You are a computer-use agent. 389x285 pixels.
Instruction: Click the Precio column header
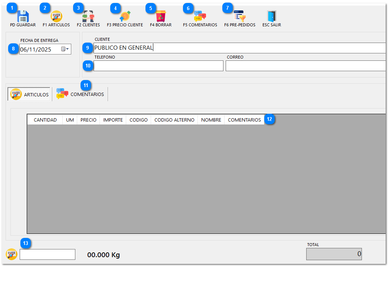pyautogui.click(x=88, y=120)
